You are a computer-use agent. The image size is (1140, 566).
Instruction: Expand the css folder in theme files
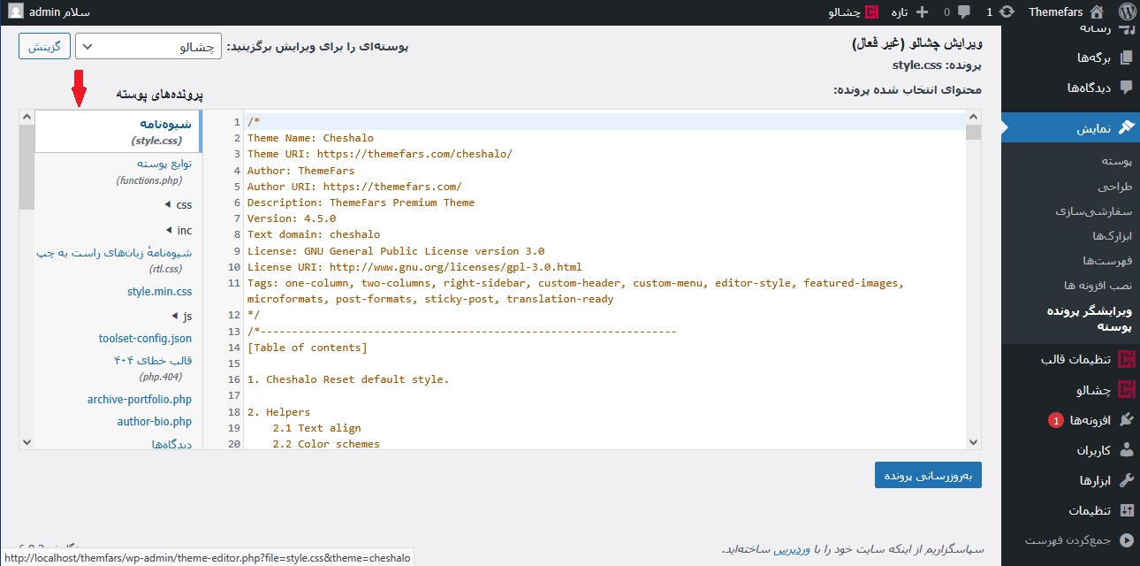[178, 205]
